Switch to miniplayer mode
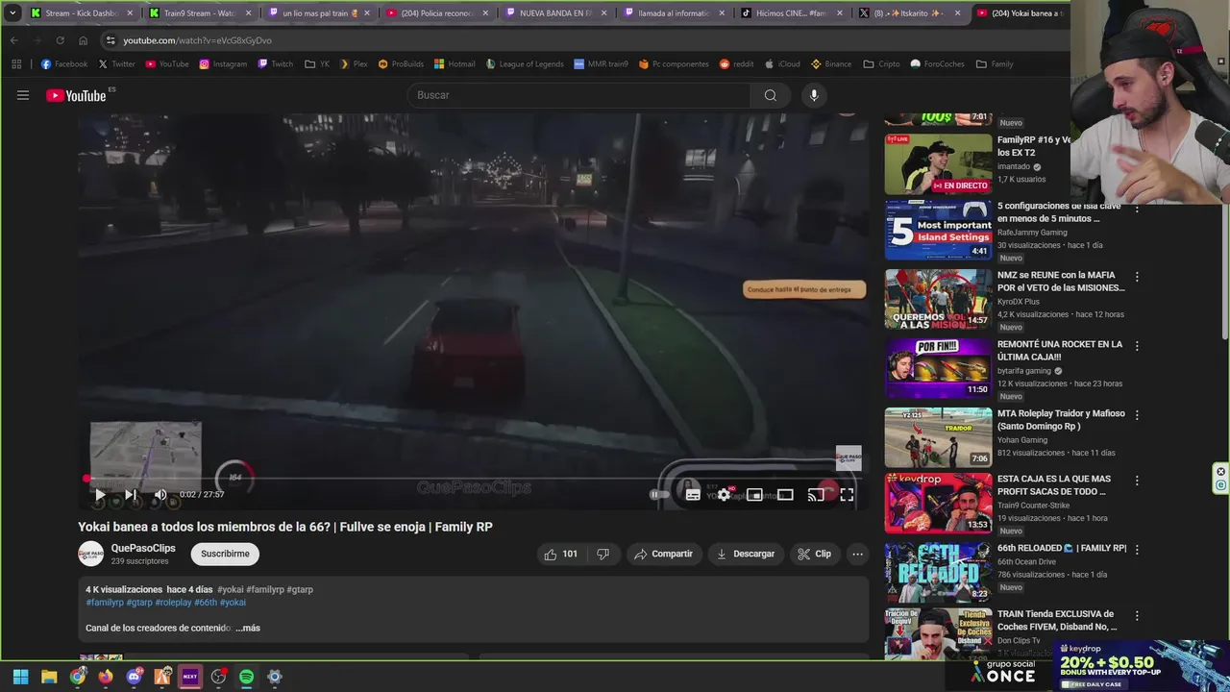The image size is (1230, 692). [754, 495]
